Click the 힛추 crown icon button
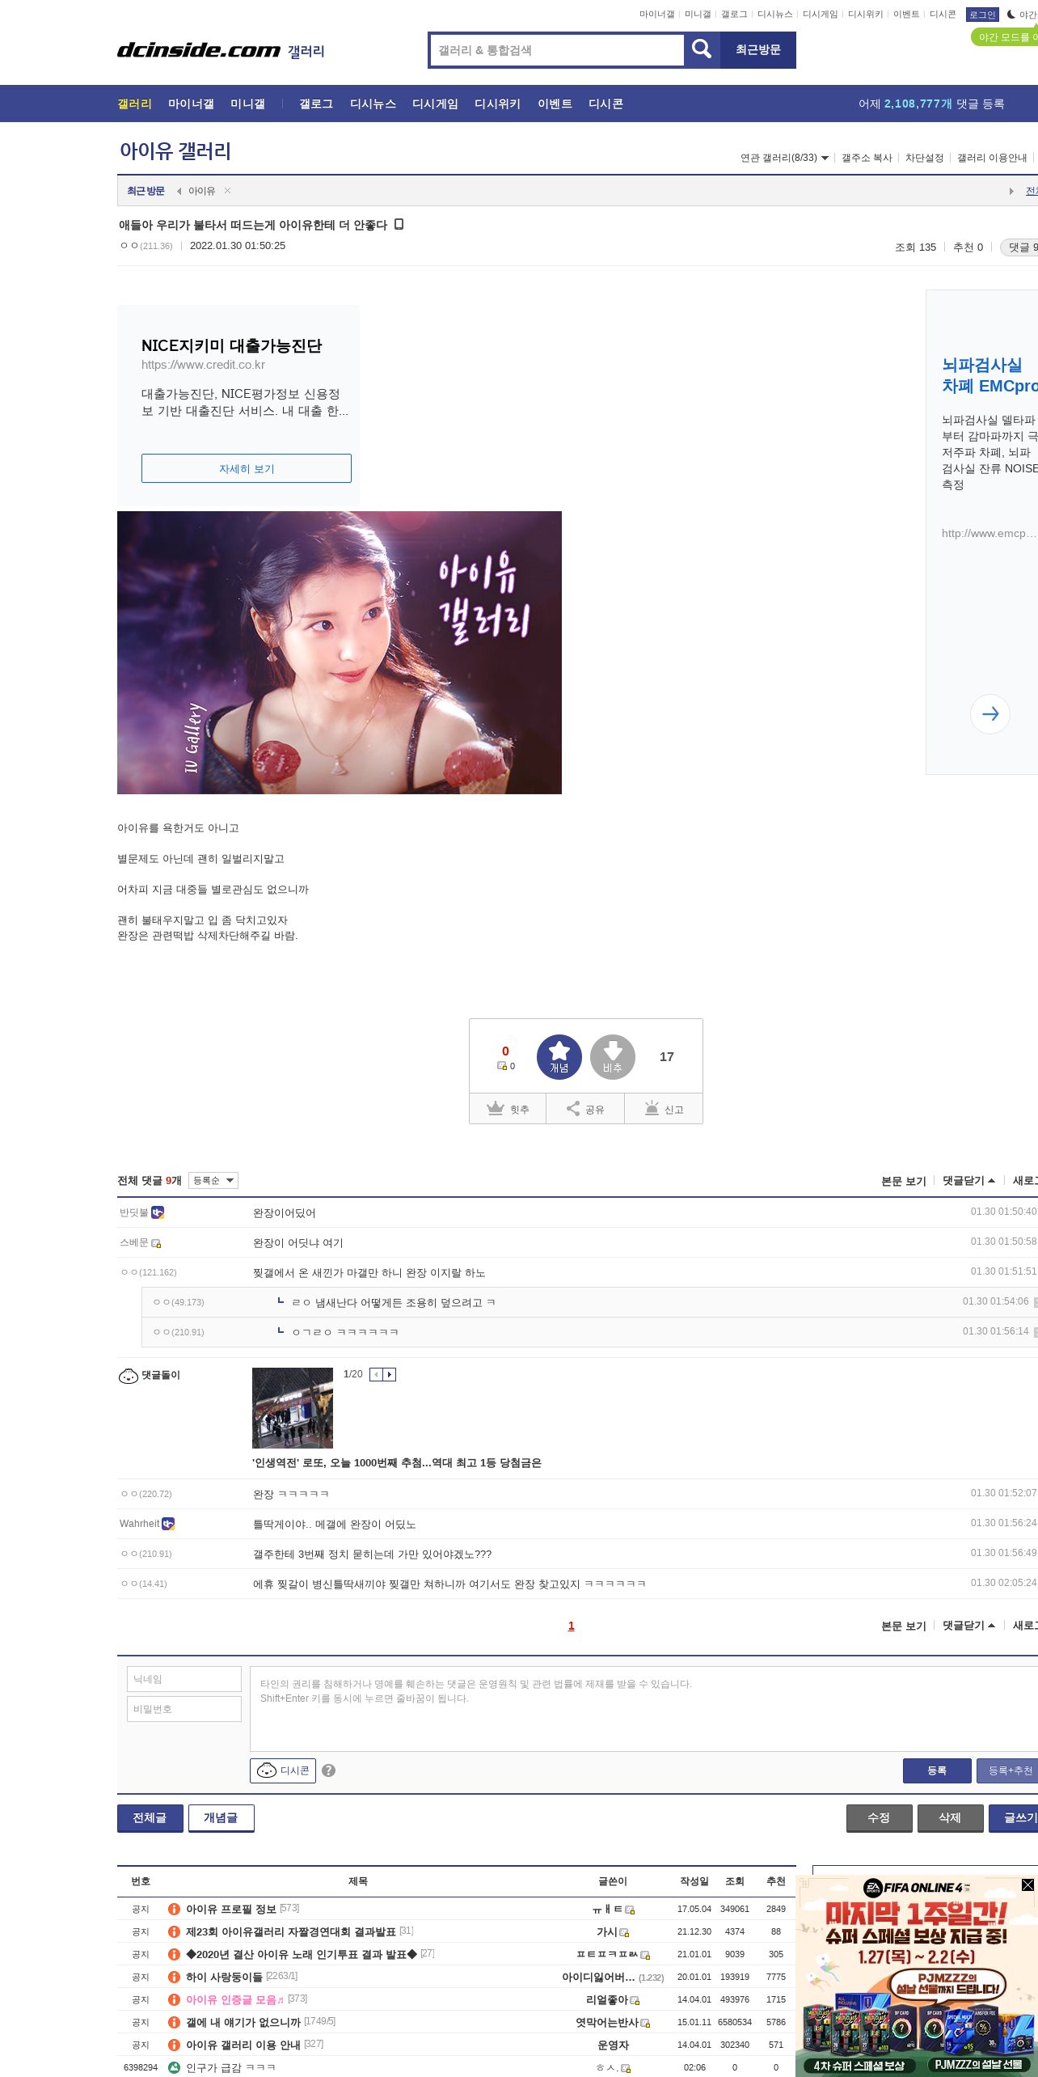Screen dimensions: 1038x2077 click(508, 1109)
